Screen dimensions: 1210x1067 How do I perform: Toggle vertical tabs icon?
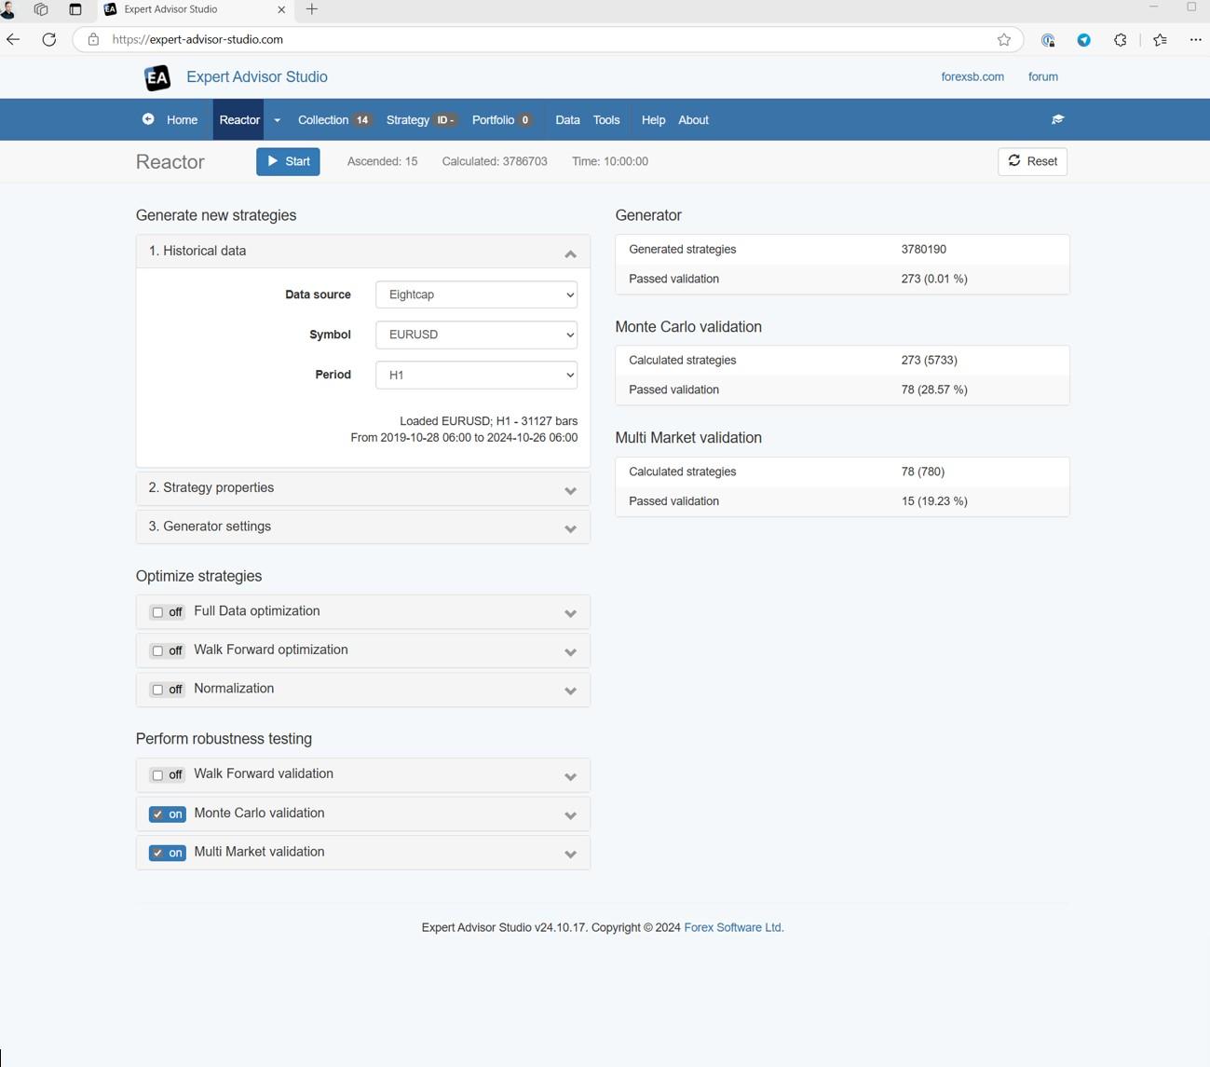click(75, 9)
